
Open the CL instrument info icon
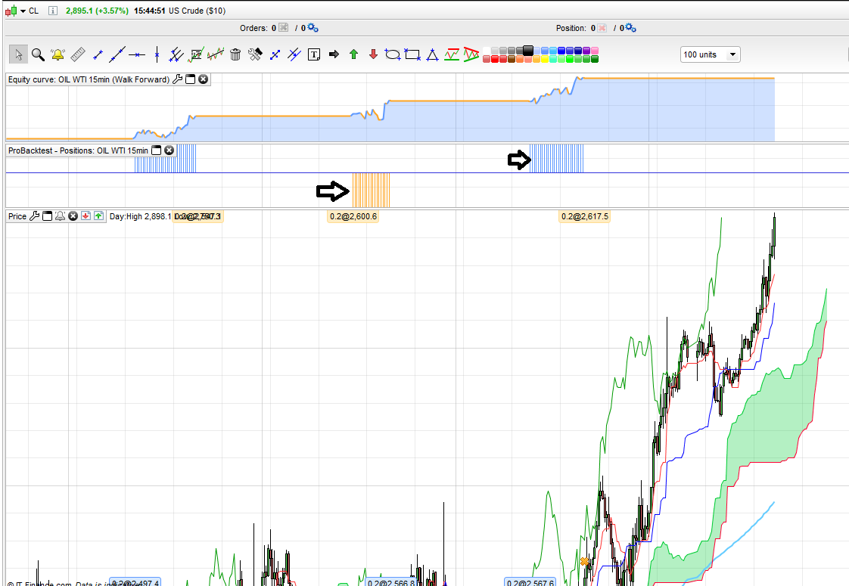click(x=52, y=11)
